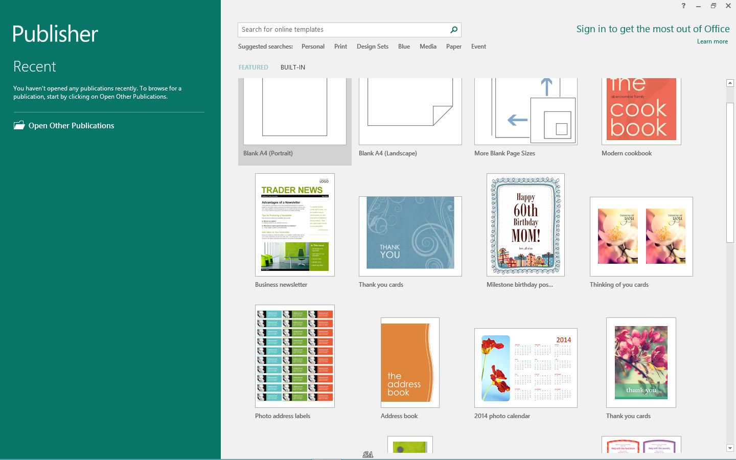Click the scrollbar down arrow
This screenshot has width=736, height=460.
click(x=730, y=448)
